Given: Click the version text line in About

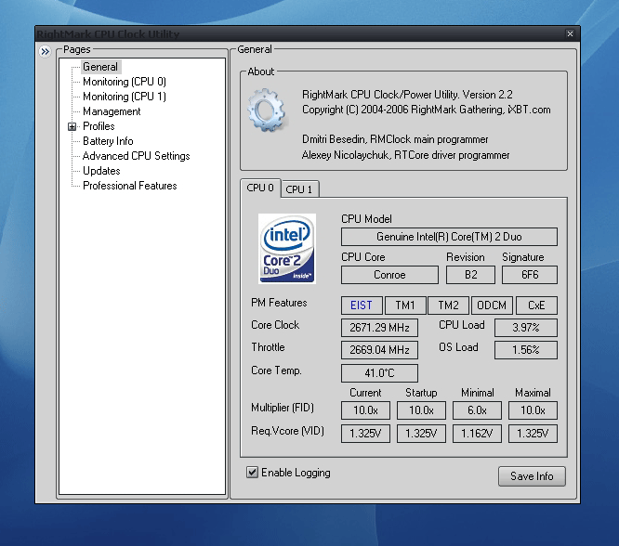Looking at the screenshot, I should coord(407,95).
